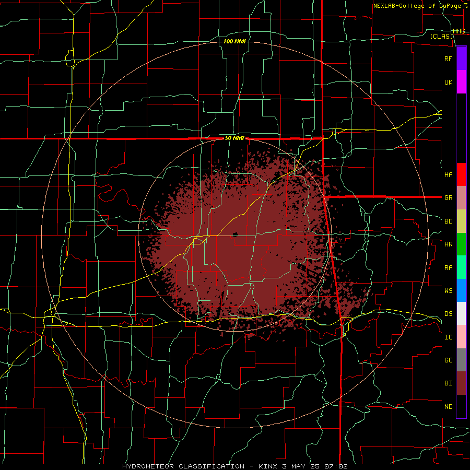Click the GR pink legend swatch

coord(461,198)
